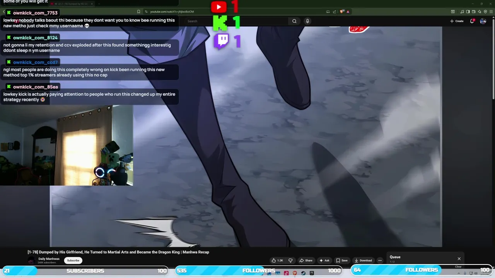The image size is (495, 278).
Task: Open the browser main hamburger menu
Action: 491,12
